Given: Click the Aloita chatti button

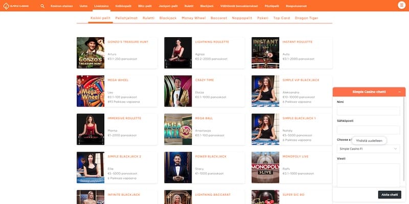Looking at the screenshot, I should click(390, 195).
